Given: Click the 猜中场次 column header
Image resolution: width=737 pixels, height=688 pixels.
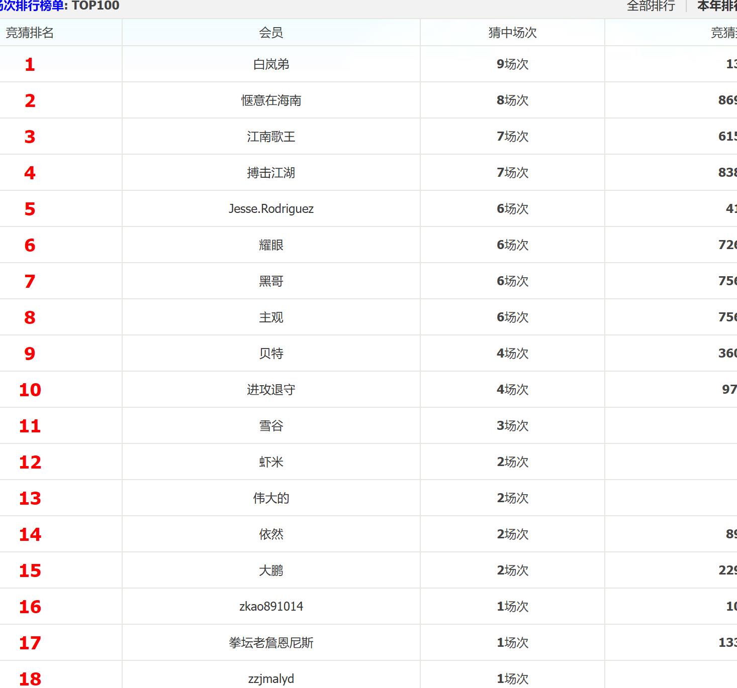Looking at the screenshot, I should pos(512,33).
